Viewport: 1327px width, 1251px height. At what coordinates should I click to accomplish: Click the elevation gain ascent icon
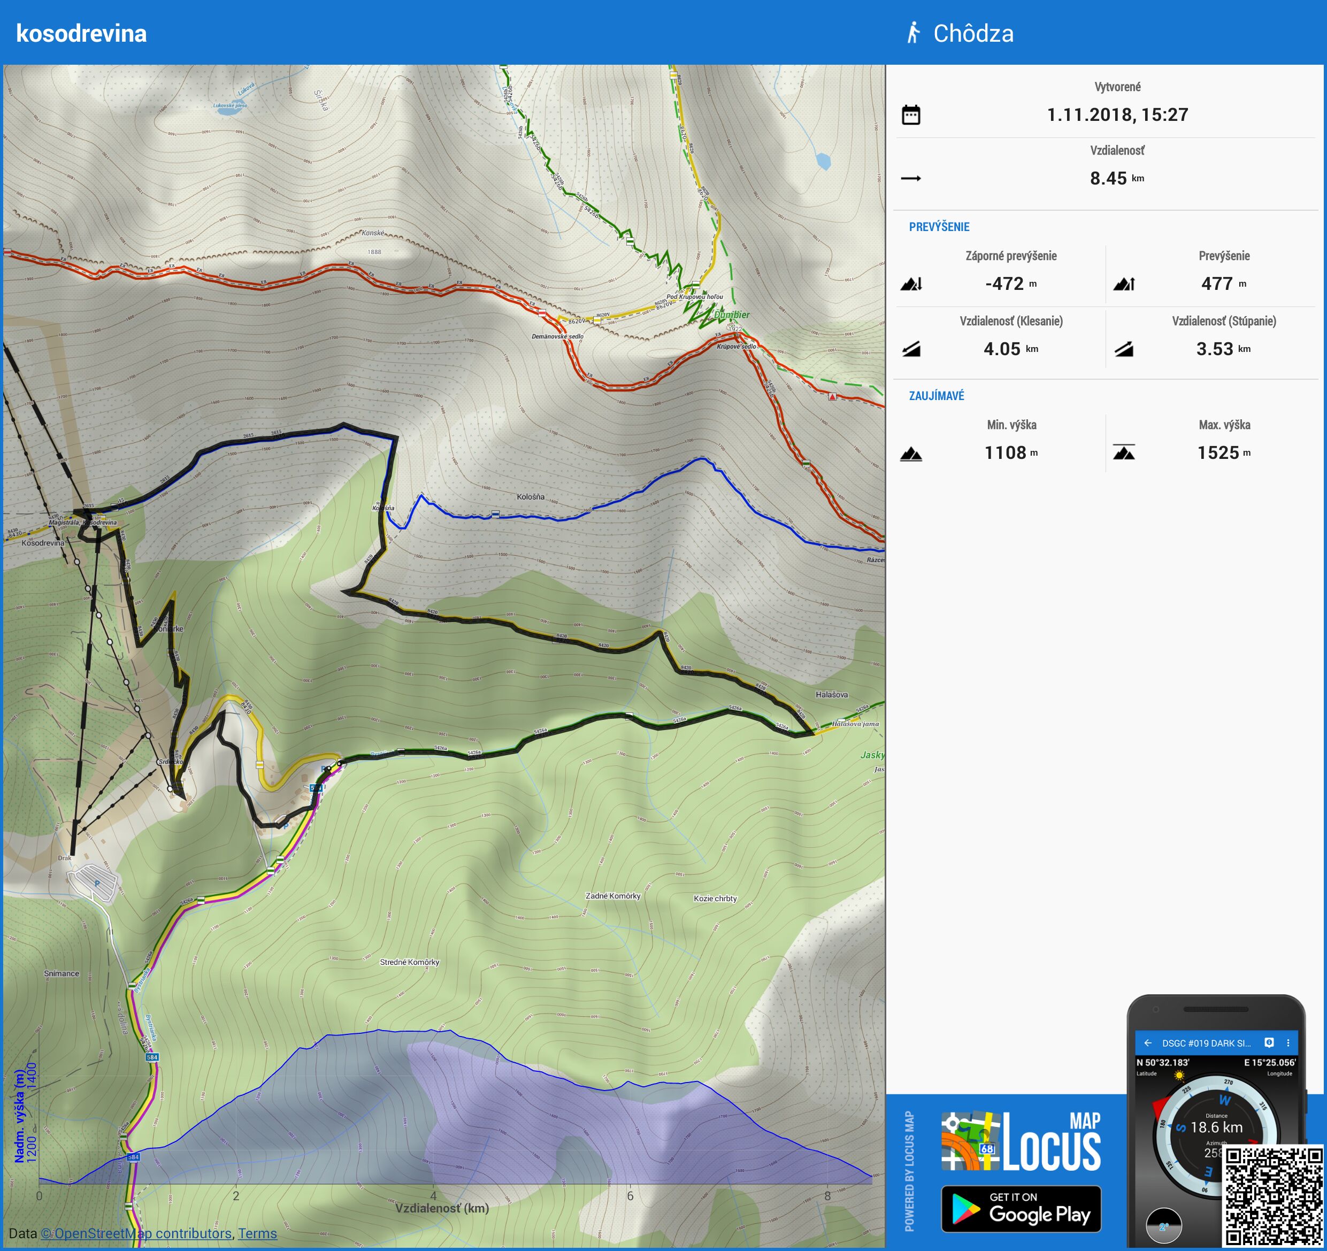pos(1123,285)
